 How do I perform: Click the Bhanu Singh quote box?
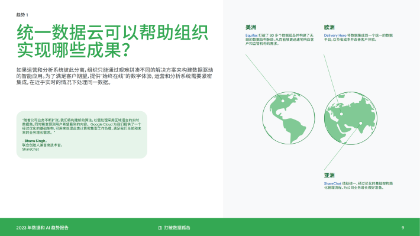[x=82, y=135]
